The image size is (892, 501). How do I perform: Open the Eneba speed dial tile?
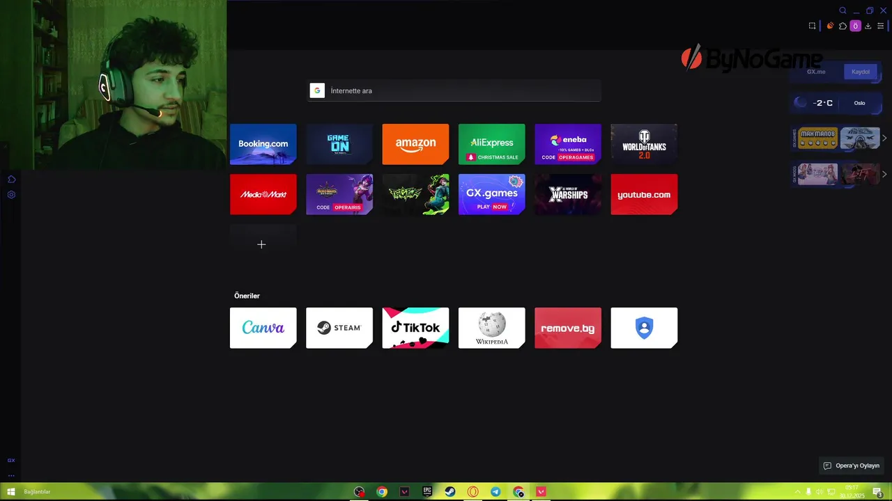point(567,144)
